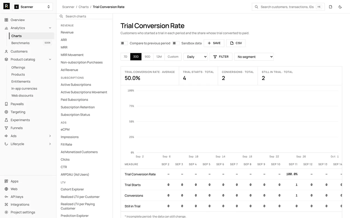Toggle the Sandbox data switch
Image resolution: width=350 pixels, height=218 pixels.
(176, 43)
